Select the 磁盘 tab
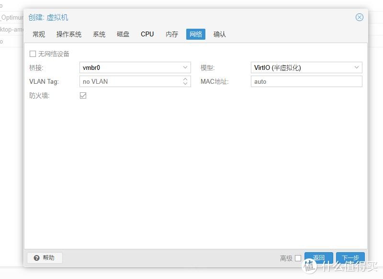The height and width of the screenshot is (279, 383). [123, 34]
